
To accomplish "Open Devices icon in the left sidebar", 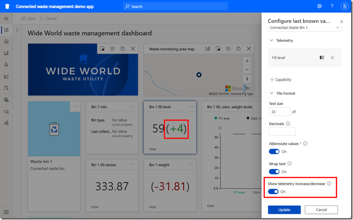I will click(x=6, y=41).
